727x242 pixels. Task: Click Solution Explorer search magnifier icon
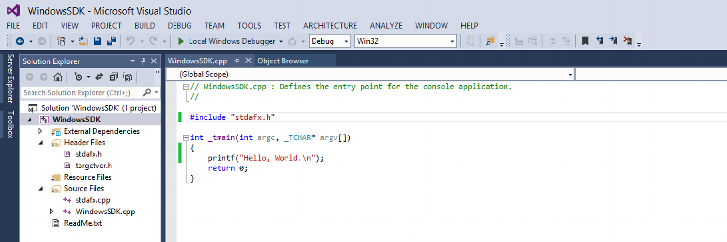click(147, 92)
